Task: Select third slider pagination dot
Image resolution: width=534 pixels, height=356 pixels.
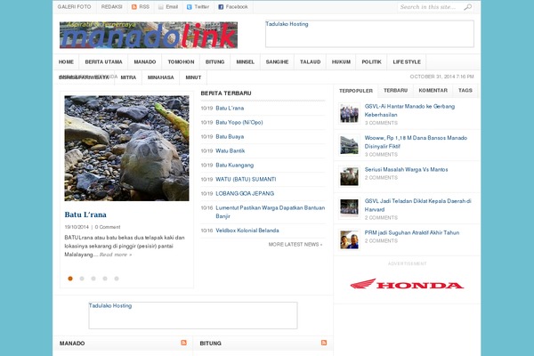Action: click(x=93, y=279)
